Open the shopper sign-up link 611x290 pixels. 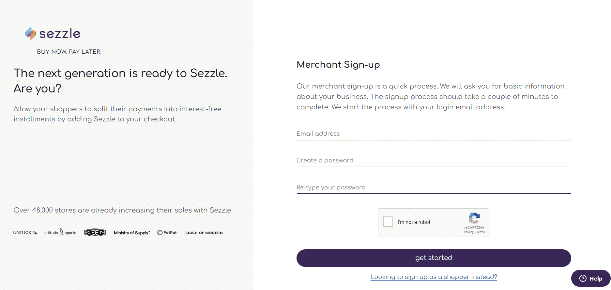[434, 277]
